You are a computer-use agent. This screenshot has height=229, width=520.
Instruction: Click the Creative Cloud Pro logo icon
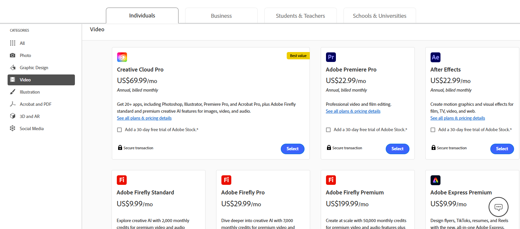[x=122, y=57]
